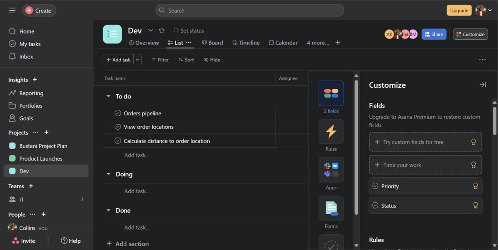This screenshot has height=250, width=498.
Task: Close the Customize panel arrow
Action: point(483,85)
